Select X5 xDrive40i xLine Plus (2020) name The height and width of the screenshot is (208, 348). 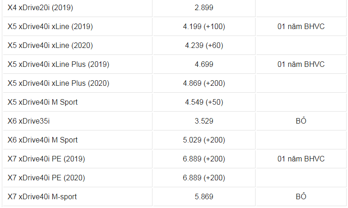(58, 83)
